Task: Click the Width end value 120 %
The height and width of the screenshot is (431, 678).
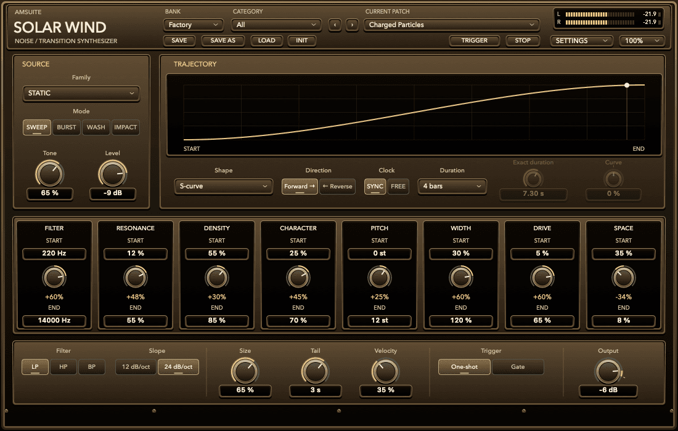Action: (461, 320)
